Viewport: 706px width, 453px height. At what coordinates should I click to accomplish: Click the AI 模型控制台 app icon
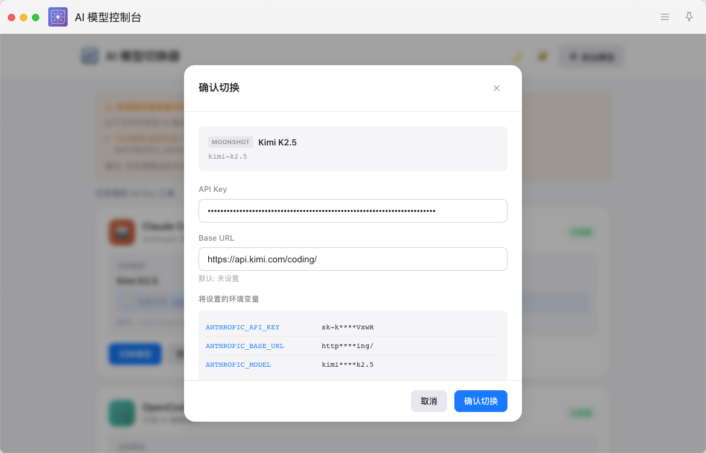coord(58,17)
